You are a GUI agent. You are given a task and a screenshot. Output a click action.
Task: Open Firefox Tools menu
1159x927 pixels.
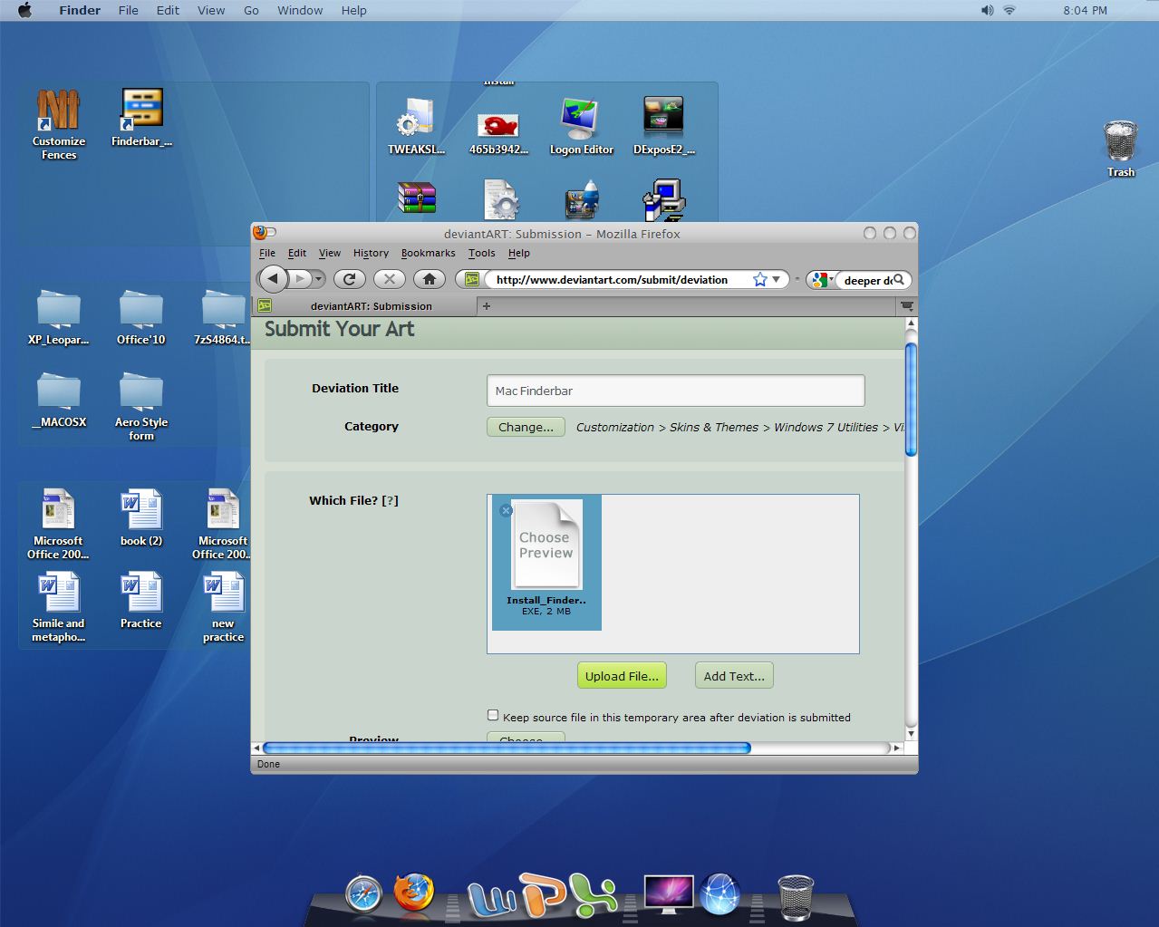pyautogui.click(x=481, y=253)
